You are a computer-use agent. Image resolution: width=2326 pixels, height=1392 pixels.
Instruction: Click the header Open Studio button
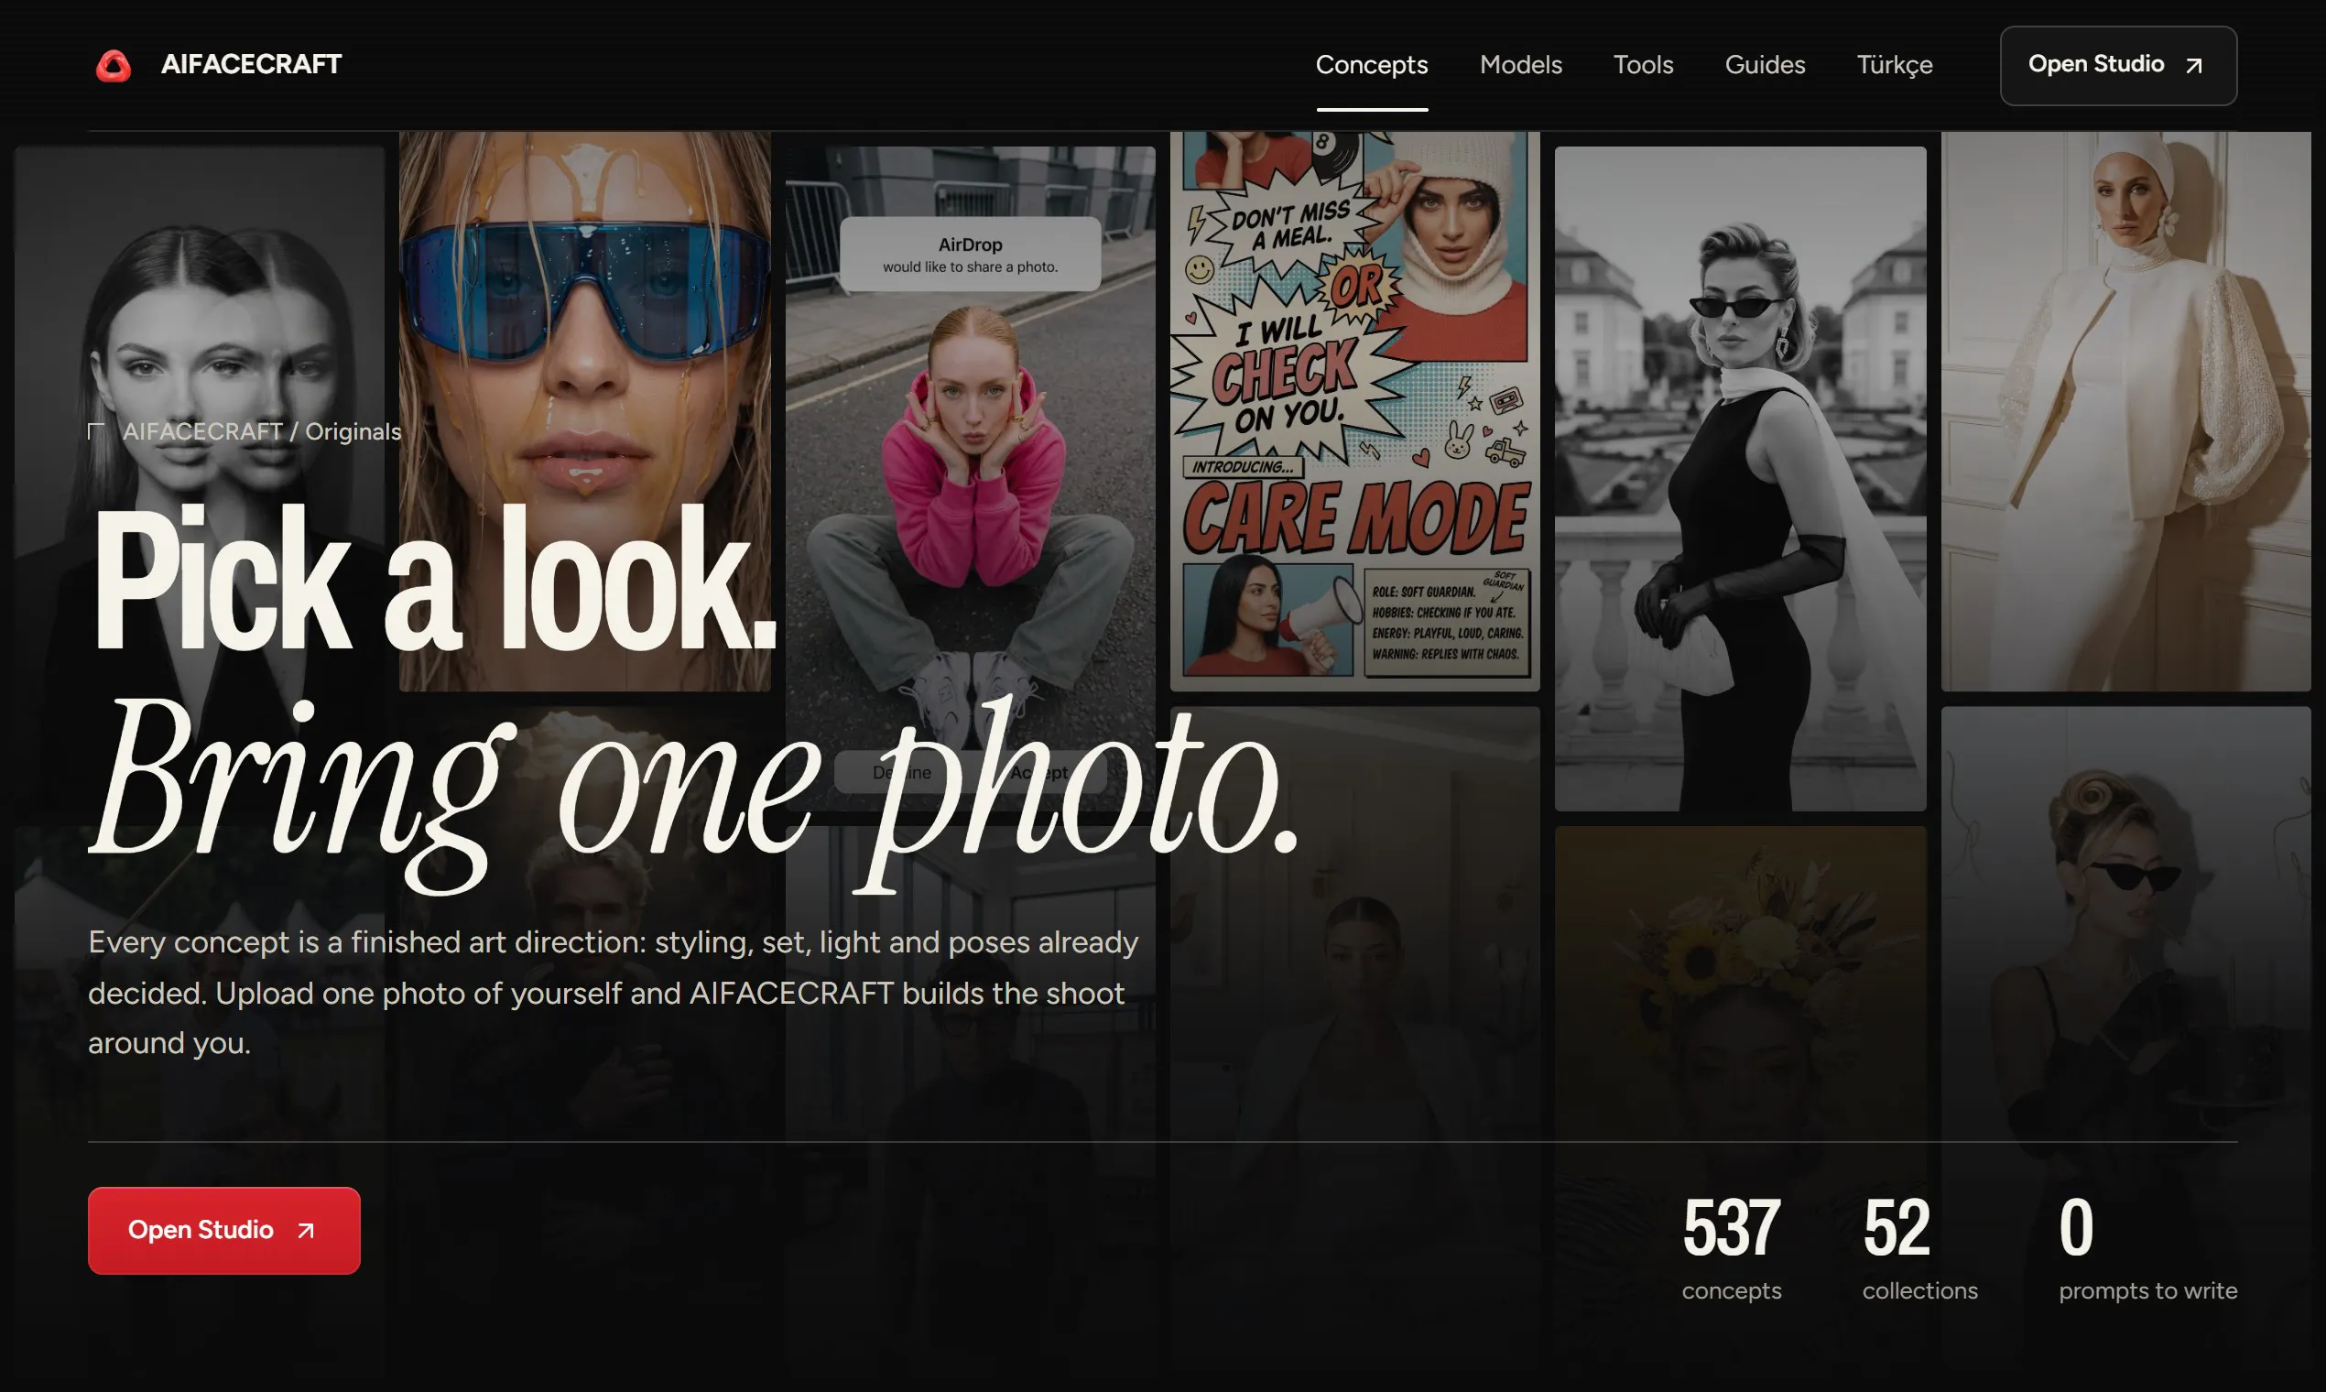(2118, 66)
